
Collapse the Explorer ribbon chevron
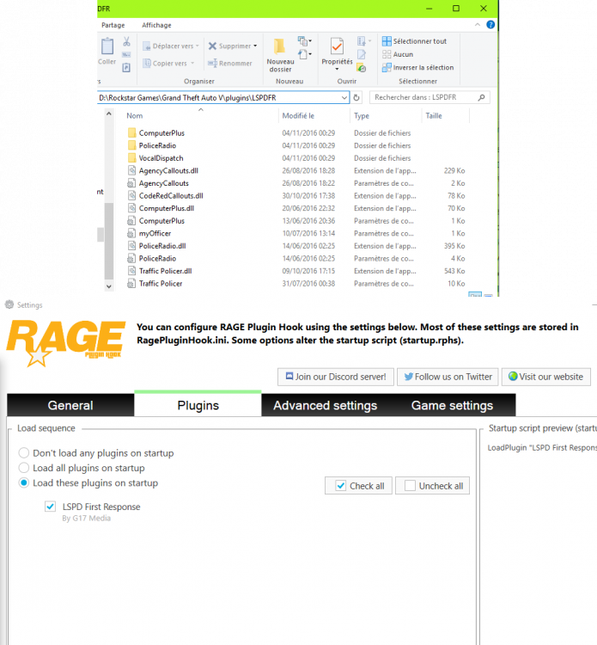[x=478, y=25]
